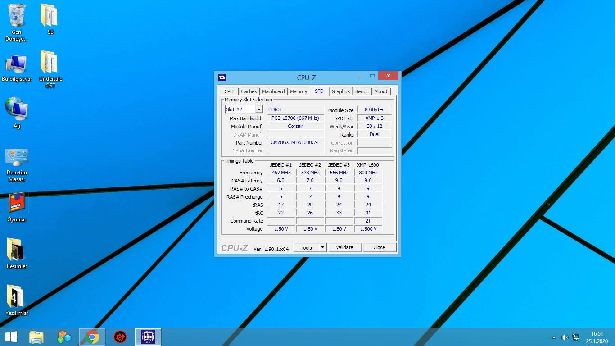
Task: Open the Recycle Bin desktop icon
Action: coord(17,16)
